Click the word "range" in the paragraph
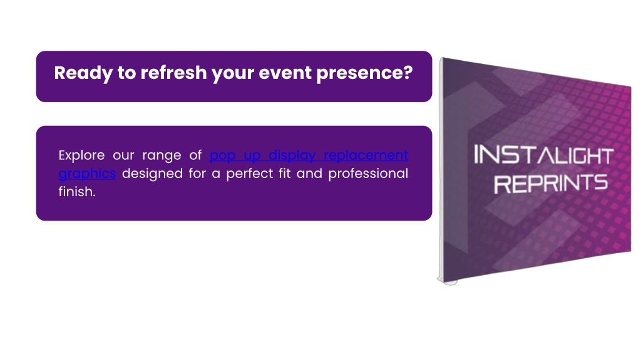The width and height of the screenshot is (641, 361). 162,156
